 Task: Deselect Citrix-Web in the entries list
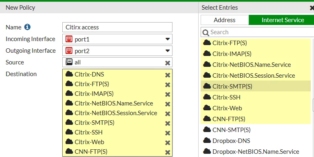tap(256, 108)
